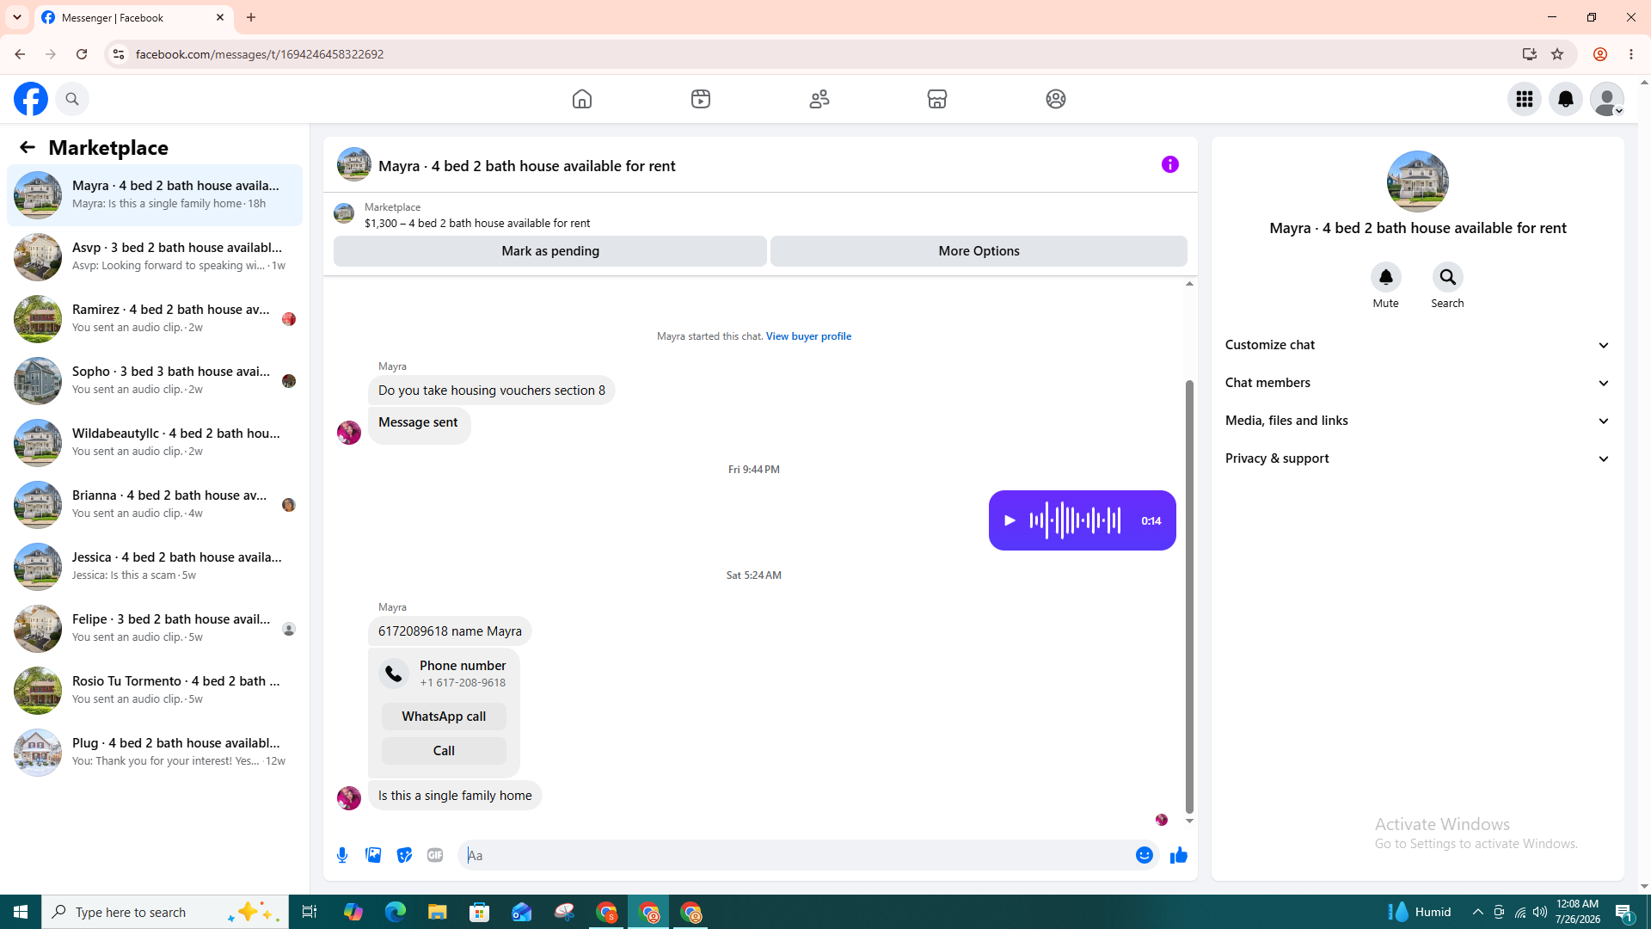Click the conversation vertical scrollbar

tap(1189, 595)
